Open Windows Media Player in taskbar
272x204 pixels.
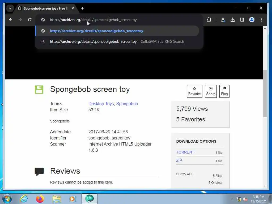pyautogui.click(x=72, y=199)
